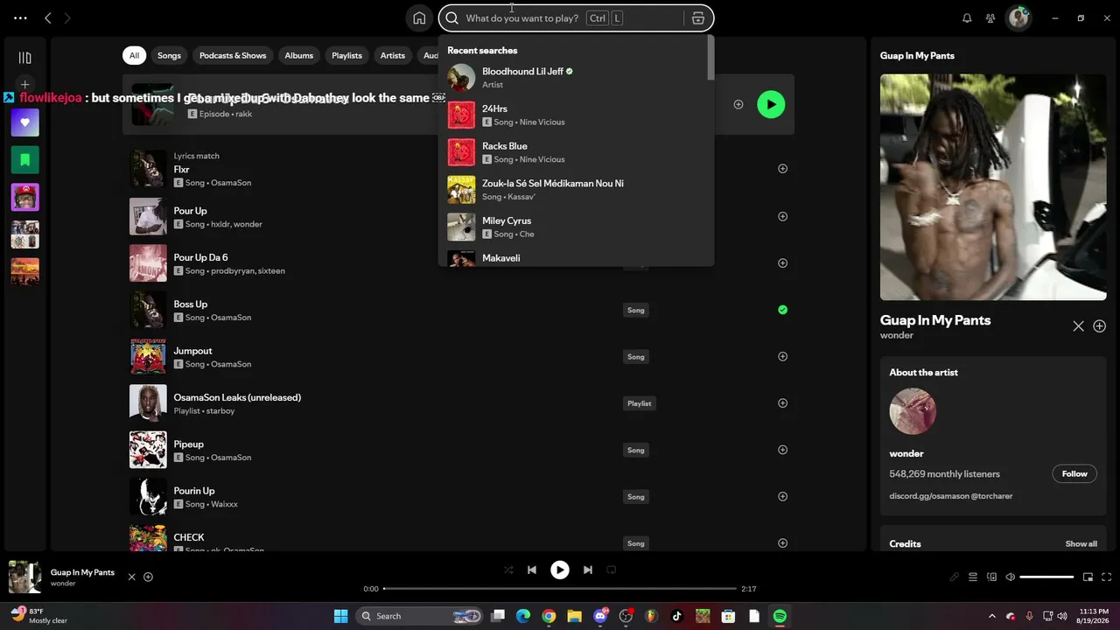Filter results by Albums
This screenshot has width=1120, height=630.
click(298, 56)
